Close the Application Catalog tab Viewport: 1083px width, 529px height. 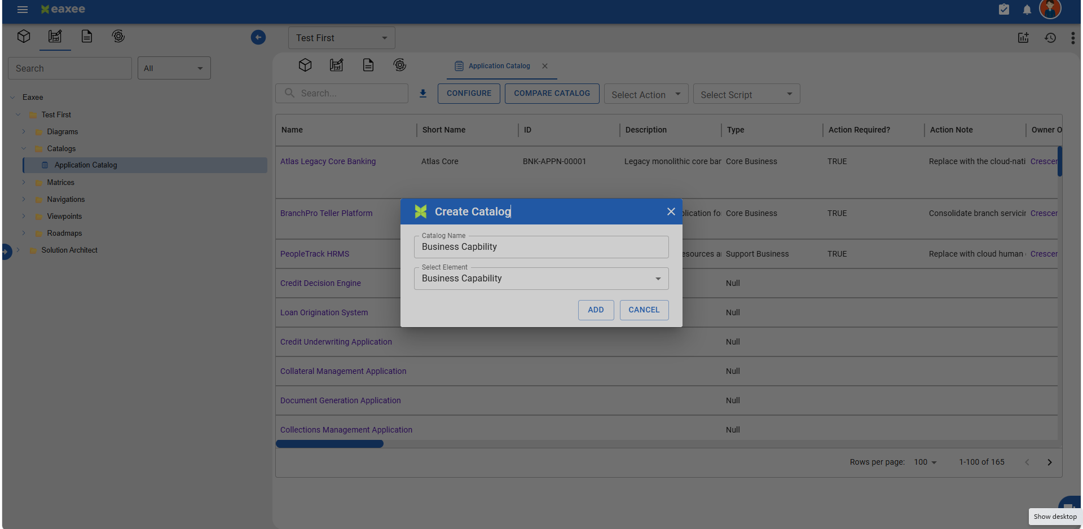click(545, 66)
